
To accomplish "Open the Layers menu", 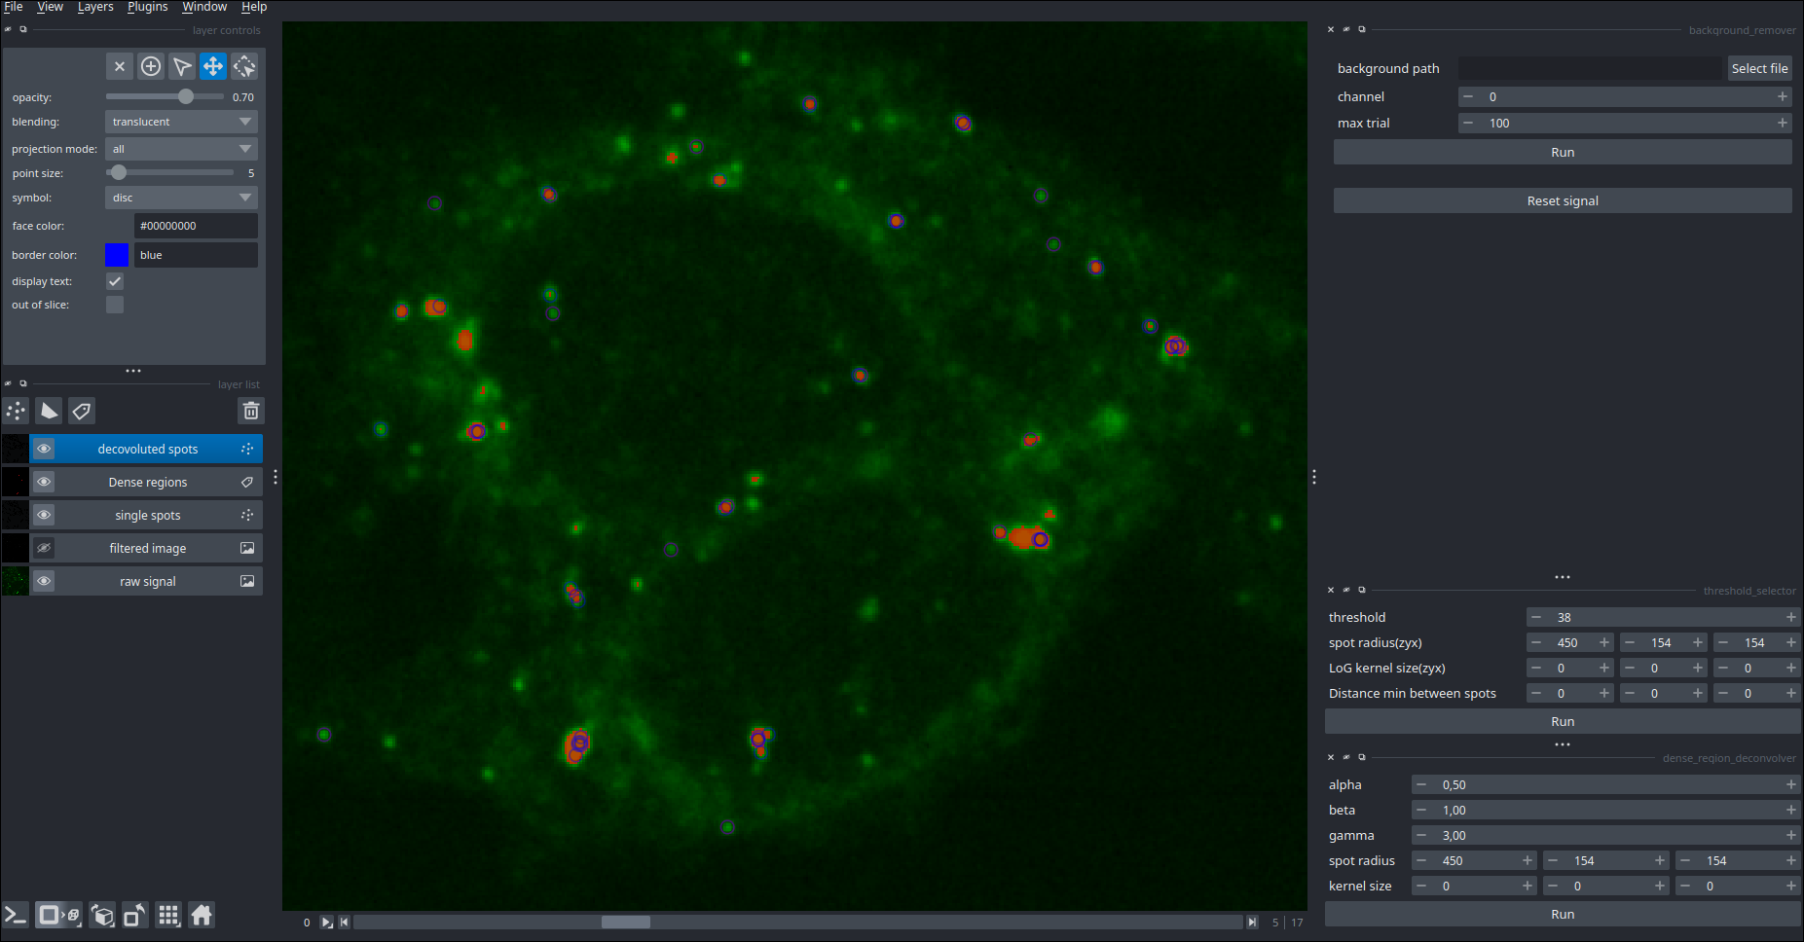I will pyautogui.click(x=95, y=7).
